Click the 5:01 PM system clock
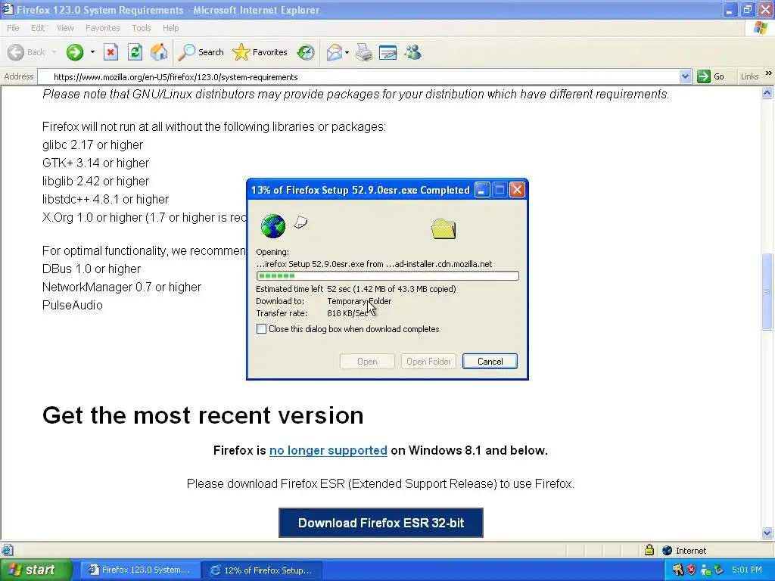This screenshot has height=581, width=775. tap(747, 570)
